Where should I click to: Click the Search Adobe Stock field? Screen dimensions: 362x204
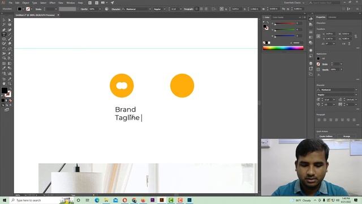[x=324, y=3]
